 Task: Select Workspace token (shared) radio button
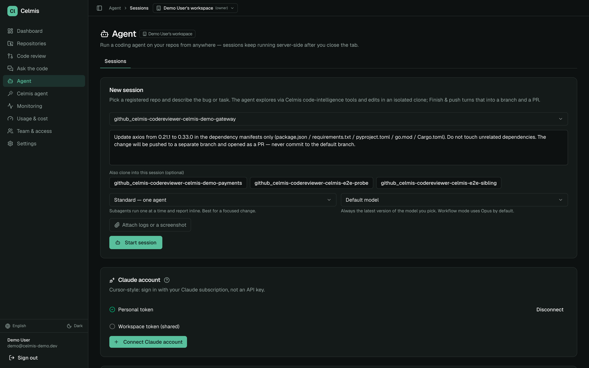pos(112,326)
